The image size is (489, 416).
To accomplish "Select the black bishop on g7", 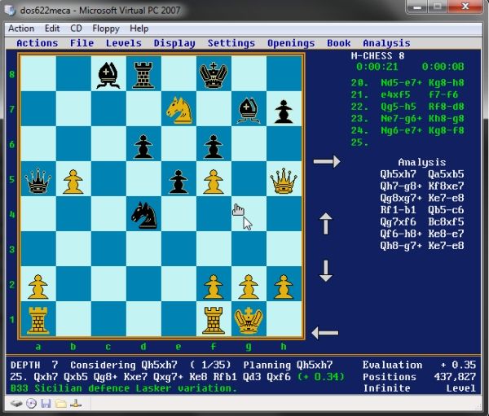I will [x=249, y=111].
